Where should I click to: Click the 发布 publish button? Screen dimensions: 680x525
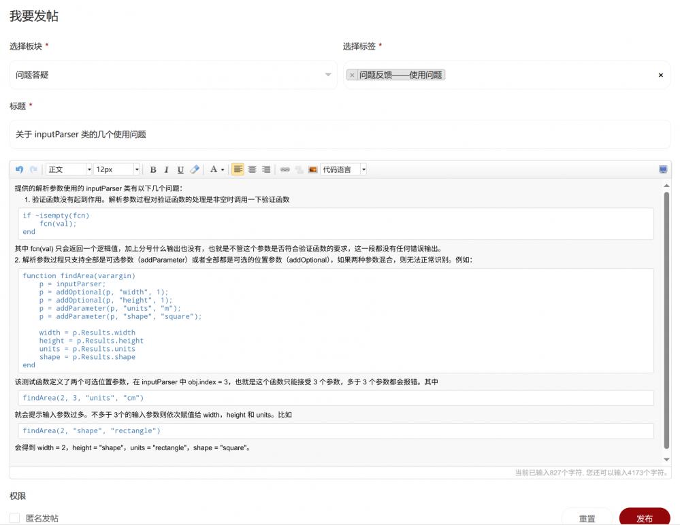644,518
